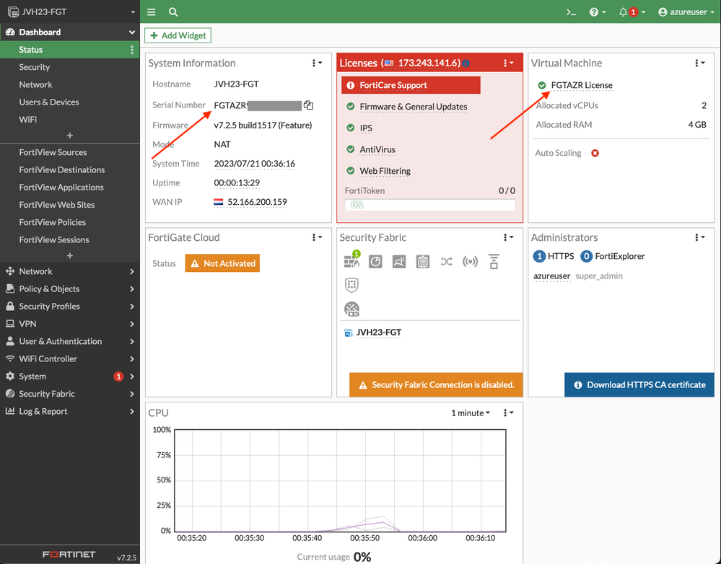Click the Auto Scaling red X status icon

point(595,153)
